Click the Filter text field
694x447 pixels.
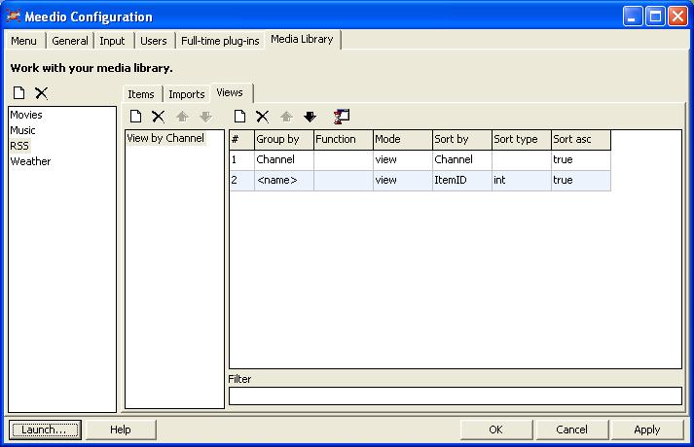pos(455,395)
